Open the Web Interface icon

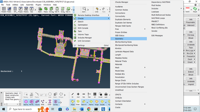pos(68,10)
